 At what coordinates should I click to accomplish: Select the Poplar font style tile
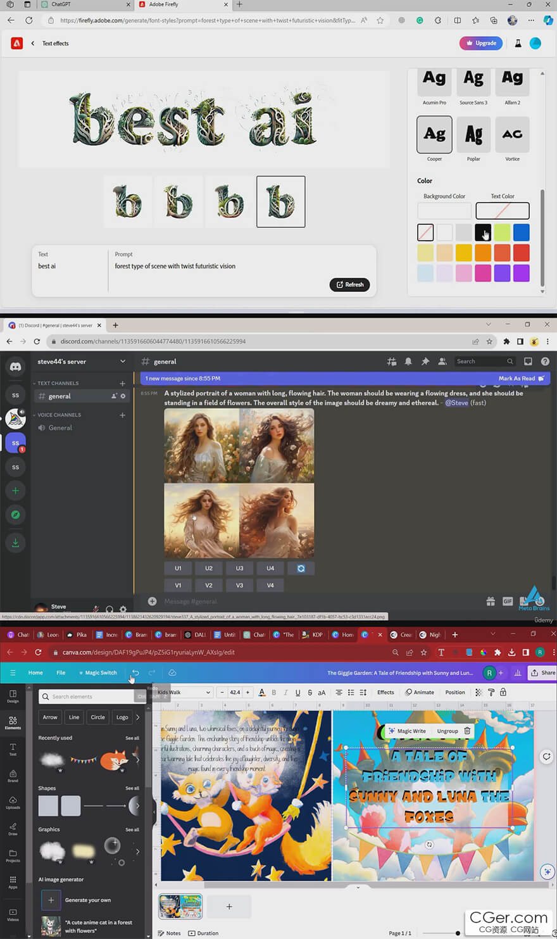click(473, 135)
